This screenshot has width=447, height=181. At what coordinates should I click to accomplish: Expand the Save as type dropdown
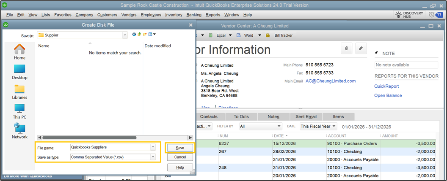tap(153, 157)
